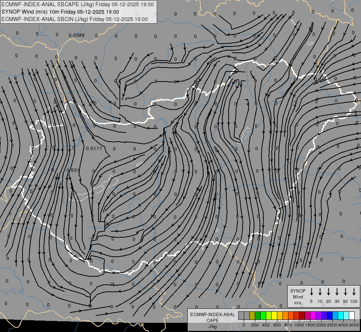Viewport: 361px width, 332px height.
Task: Click the wind arrow above the 30 label
Action: point(337,292)
